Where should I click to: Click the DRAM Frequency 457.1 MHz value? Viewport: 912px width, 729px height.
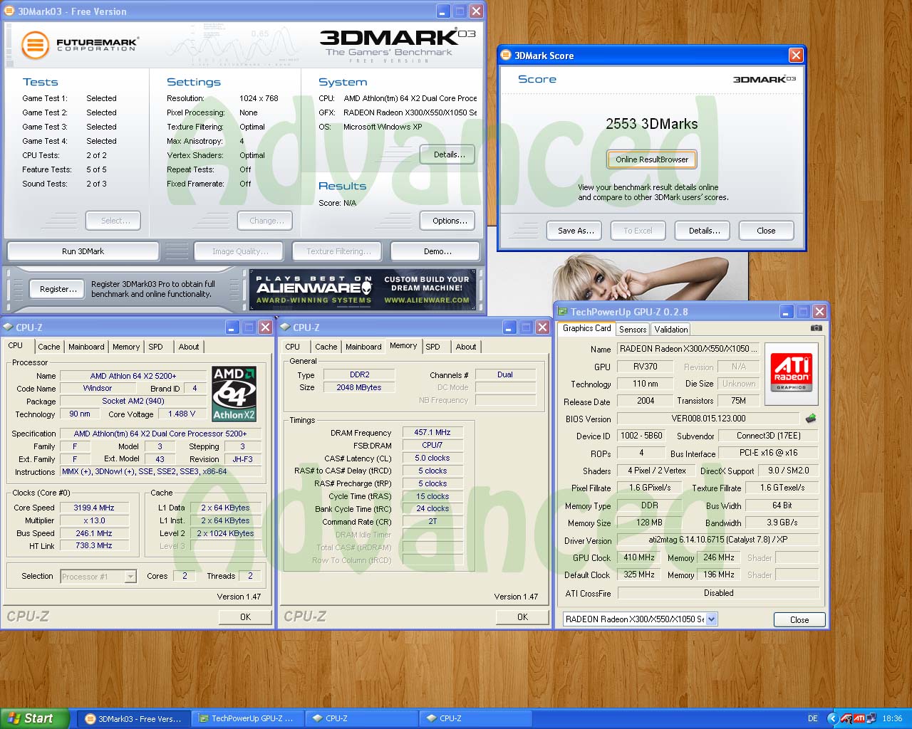(x=432, y=432)
